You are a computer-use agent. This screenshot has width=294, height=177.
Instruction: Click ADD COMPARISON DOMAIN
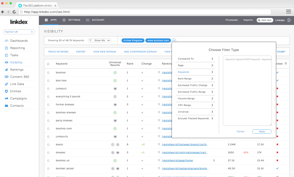140,52
